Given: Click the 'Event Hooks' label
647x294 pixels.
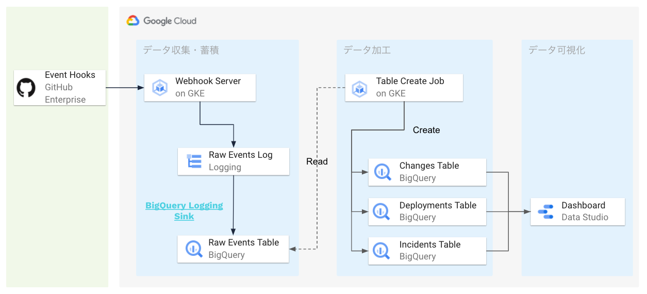Looking at the screenshot, I should [x=70, y=75].
